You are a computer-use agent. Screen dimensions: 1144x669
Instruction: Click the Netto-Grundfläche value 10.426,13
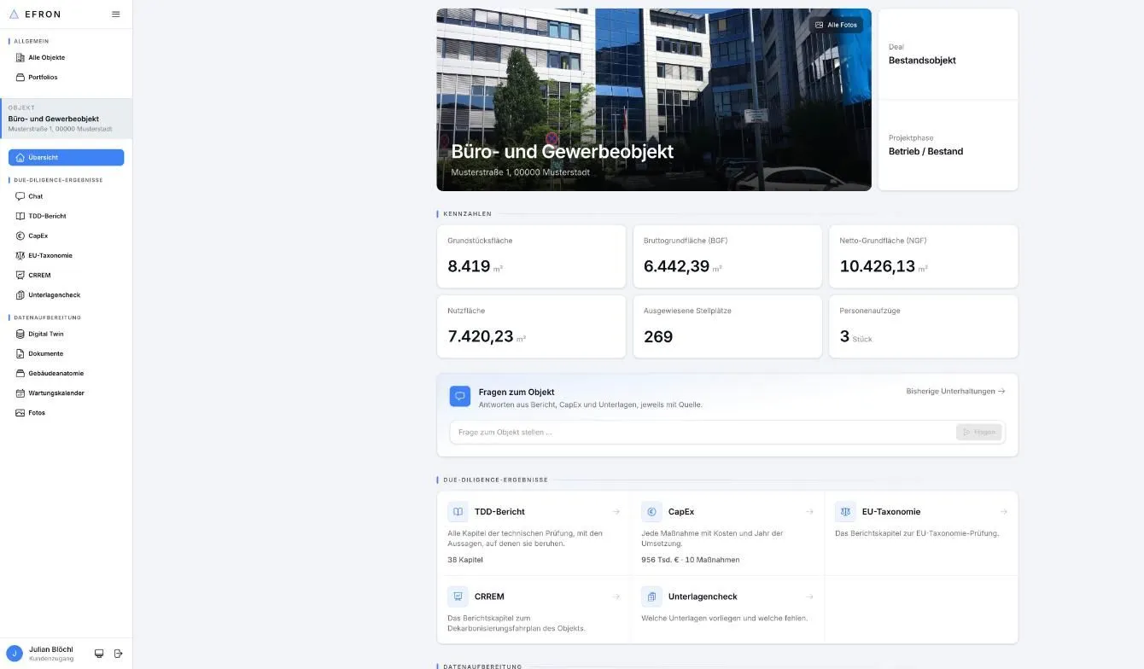point(877,266)
